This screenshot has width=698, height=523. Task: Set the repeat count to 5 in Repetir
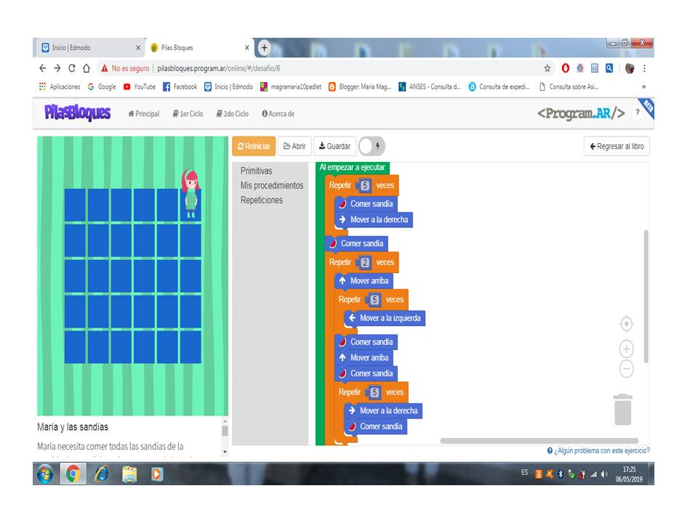366,185
